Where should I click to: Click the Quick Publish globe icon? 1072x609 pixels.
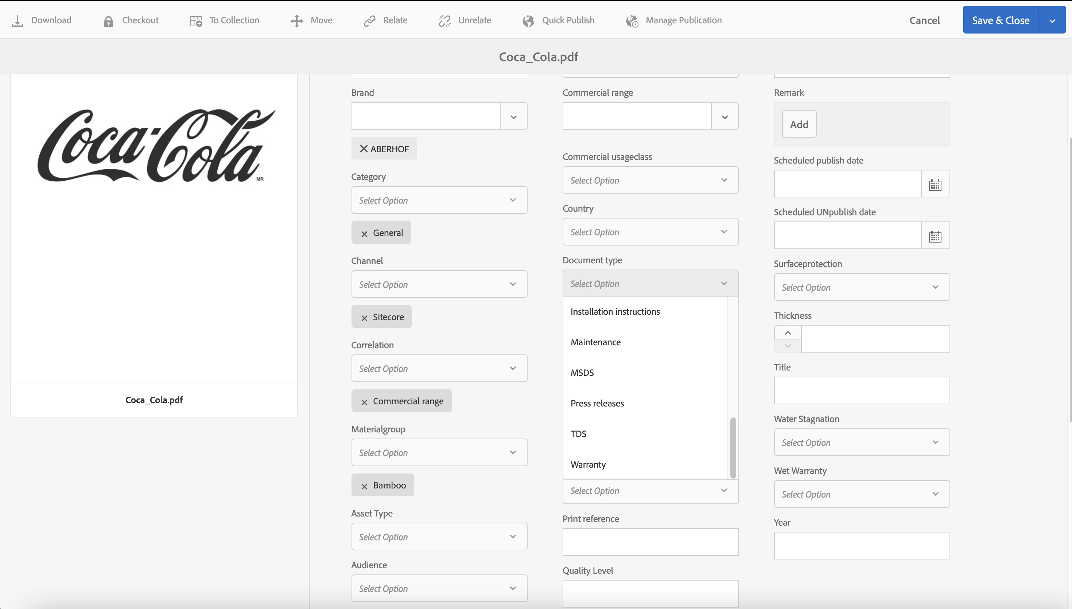click(528, 21)
